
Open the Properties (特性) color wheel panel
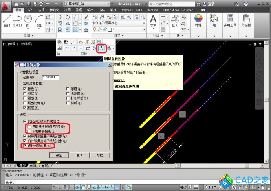point(198,19)
